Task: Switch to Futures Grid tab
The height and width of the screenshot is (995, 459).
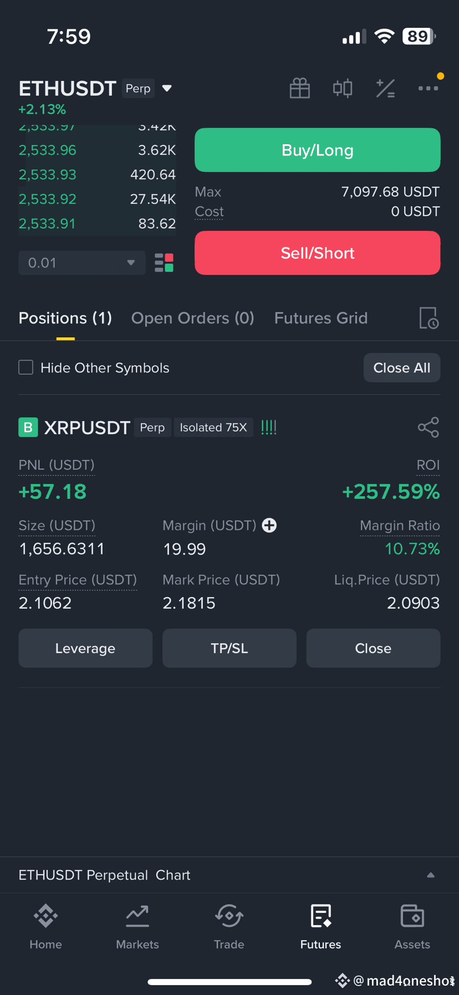Action: pos(321,318)
